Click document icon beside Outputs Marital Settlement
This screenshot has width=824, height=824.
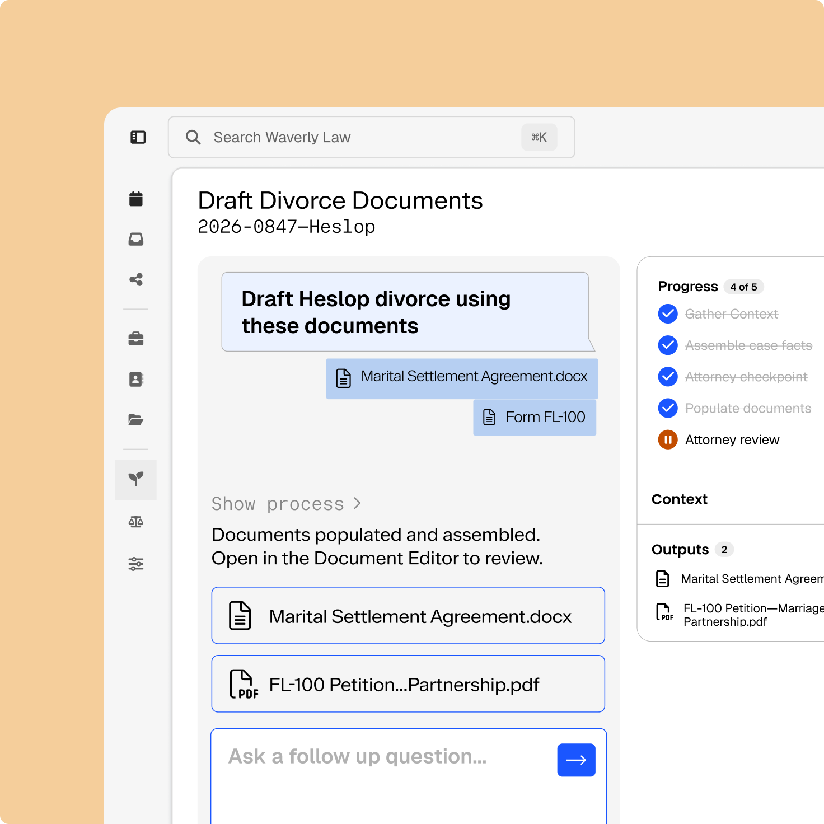[x=663, y=578]
